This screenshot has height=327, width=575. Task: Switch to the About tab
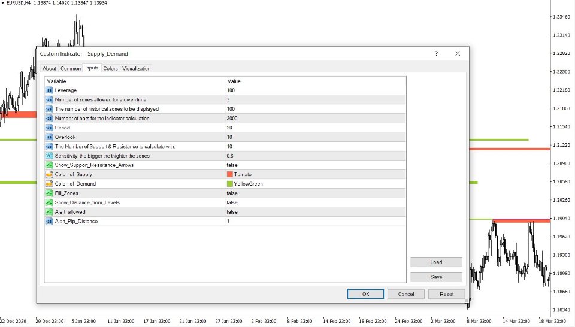click(x=49, y=68)
